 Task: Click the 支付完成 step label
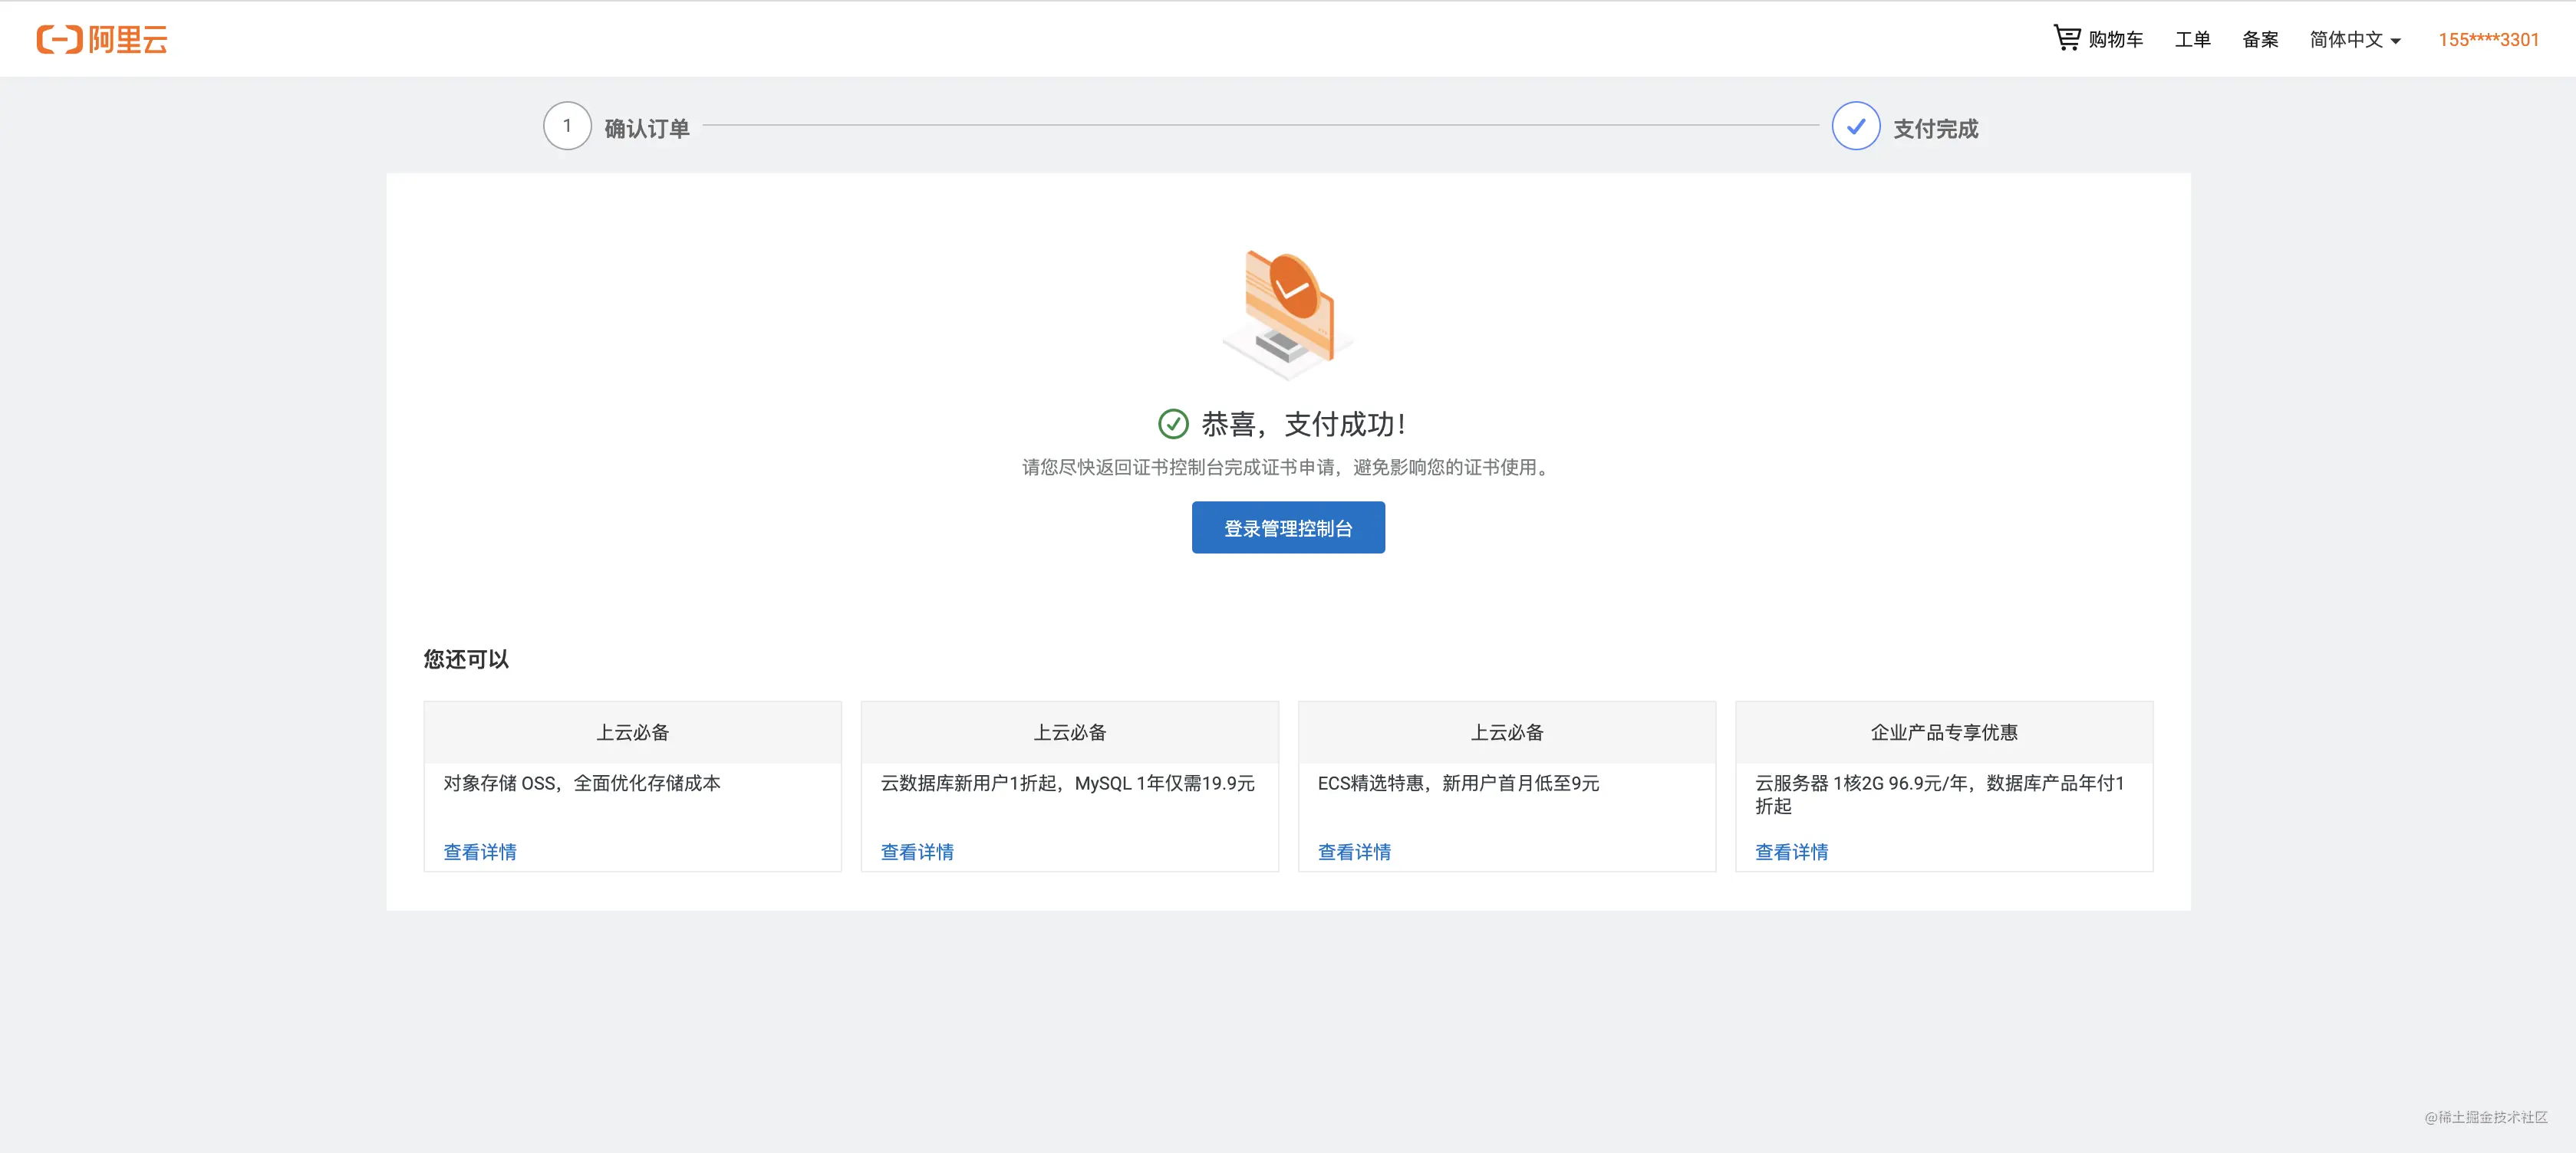(x=1935, y=129)
